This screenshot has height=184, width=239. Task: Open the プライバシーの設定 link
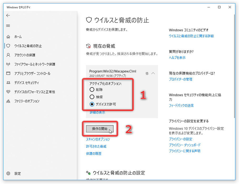(181, 139)
